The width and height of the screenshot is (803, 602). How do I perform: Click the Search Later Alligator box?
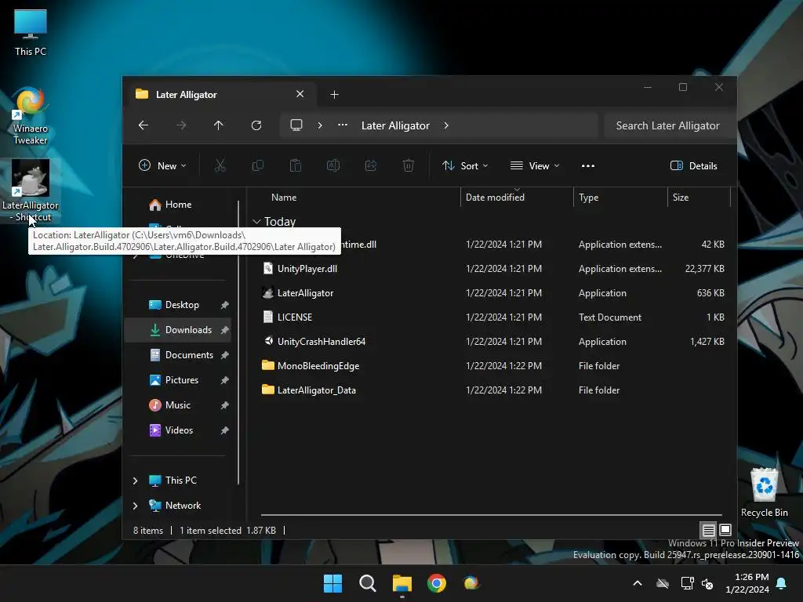(670, 125)
